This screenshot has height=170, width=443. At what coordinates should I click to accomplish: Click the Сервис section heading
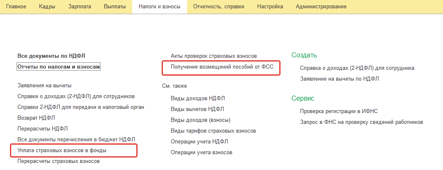tap(303, 98)
